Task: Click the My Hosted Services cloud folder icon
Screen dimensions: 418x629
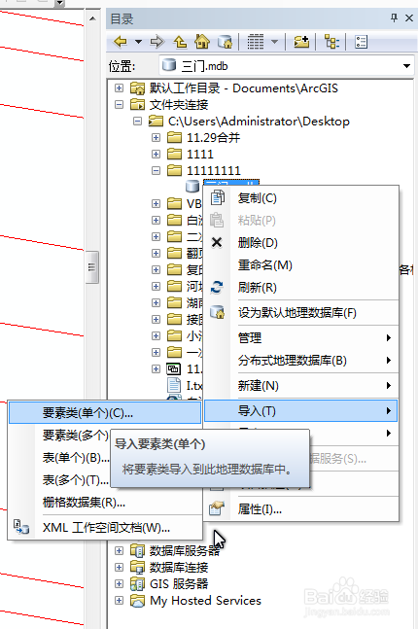Action: pos(137,601)
